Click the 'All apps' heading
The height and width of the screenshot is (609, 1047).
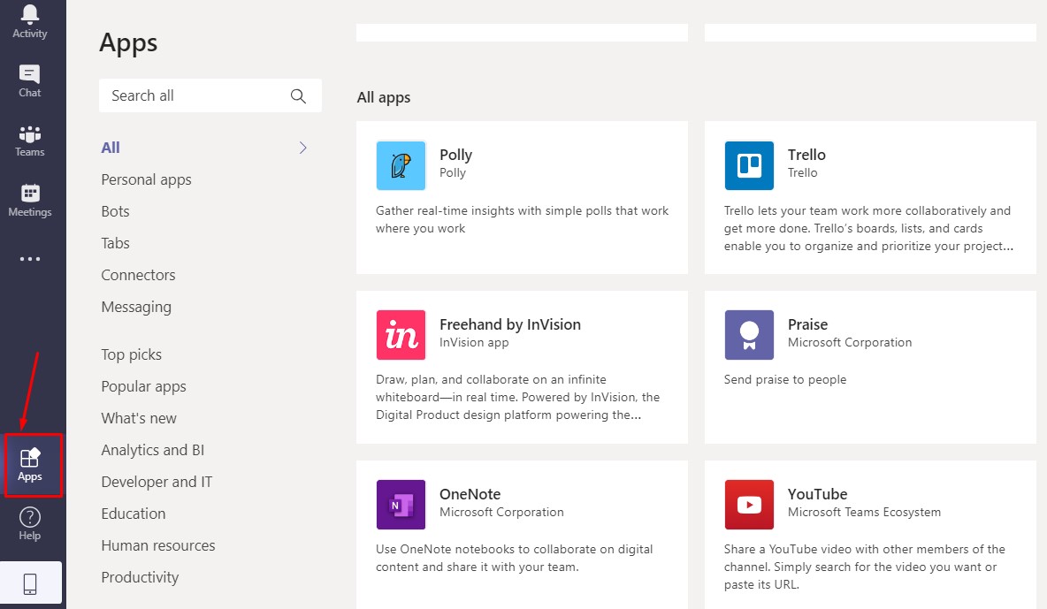[384, 98]
